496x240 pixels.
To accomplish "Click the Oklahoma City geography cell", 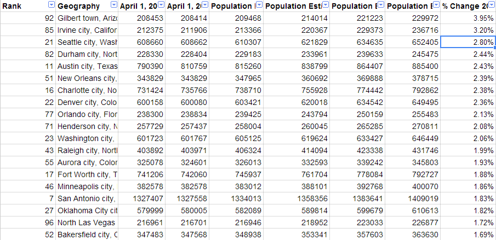I will (x=87, y=210).
